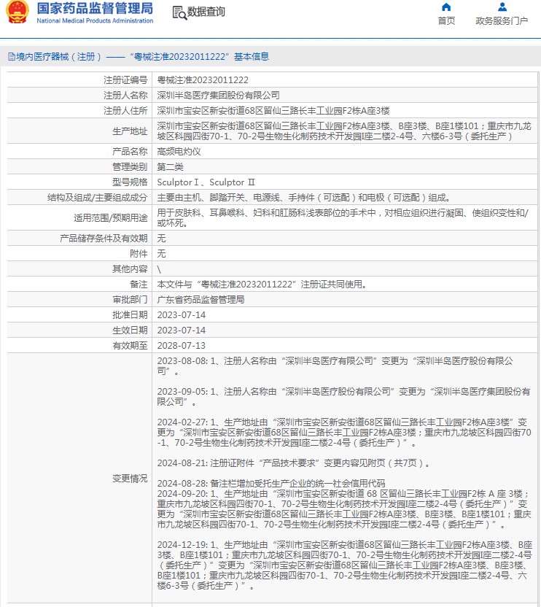541x607 pixels.
Task: Click the document icon before 境内医疗器械
Action: (11, 56)
